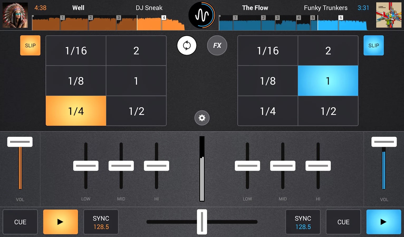Screen dimensions: 404x237
Task: Tap cue marker 6 on the right waveform
Action: [x=340, y=17]
